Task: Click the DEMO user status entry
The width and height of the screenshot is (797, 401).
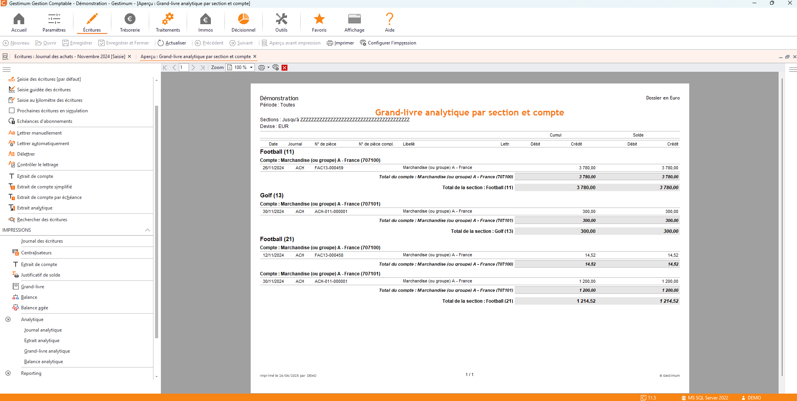Action: (x=751, y=398)
